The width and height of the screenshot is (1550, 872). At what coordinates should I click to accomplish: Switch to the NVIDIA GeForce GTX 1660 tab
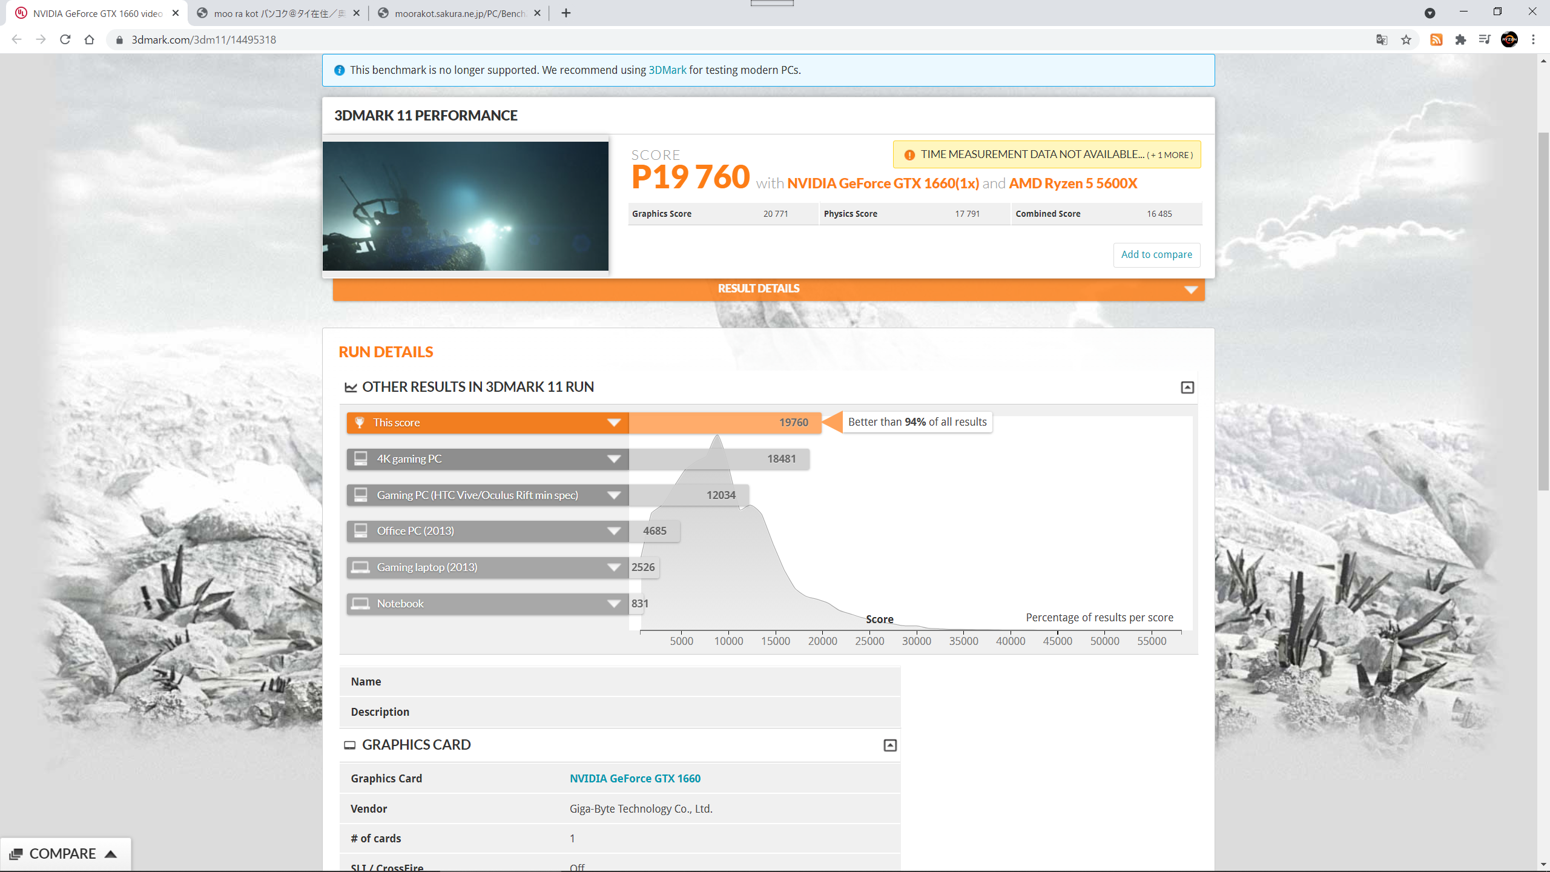[x=97, y=13]
